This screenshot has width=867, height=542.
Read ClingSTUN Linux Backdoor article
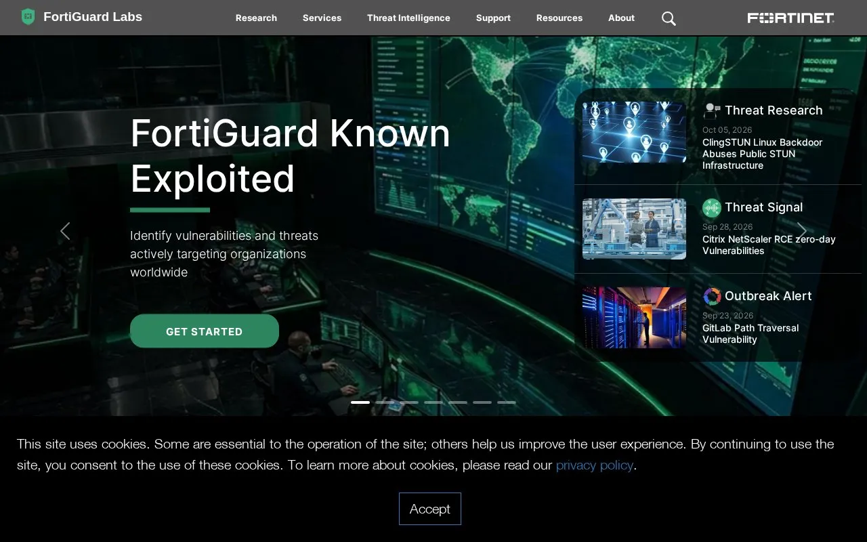pos(763,154)
